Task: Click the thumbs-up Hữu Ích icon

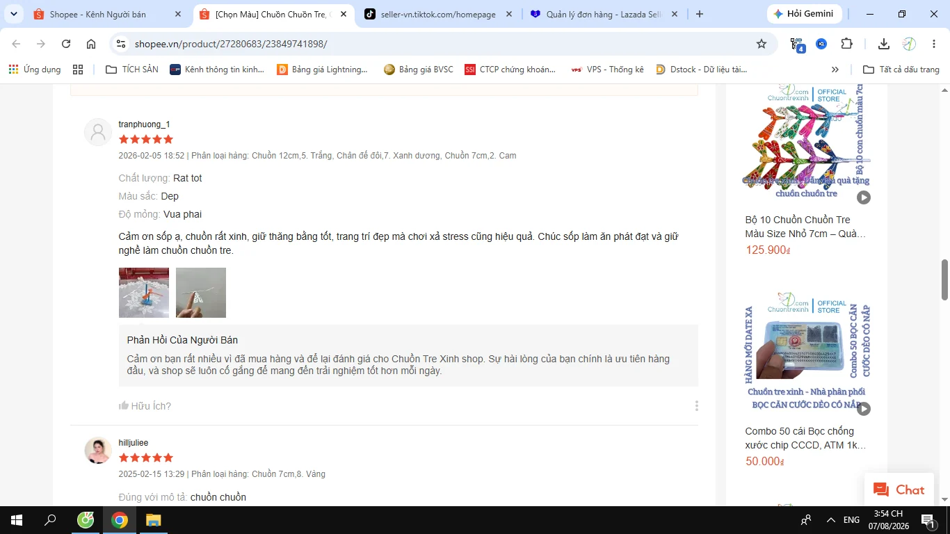Action: click(124, 405)
